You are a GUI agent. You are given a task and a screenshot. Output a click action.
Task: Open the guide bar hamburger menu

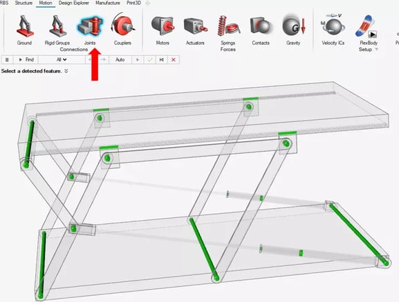(7, 59)
